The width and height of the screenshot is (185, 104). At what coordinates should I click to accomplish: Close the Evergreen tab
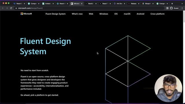point(167,4)
